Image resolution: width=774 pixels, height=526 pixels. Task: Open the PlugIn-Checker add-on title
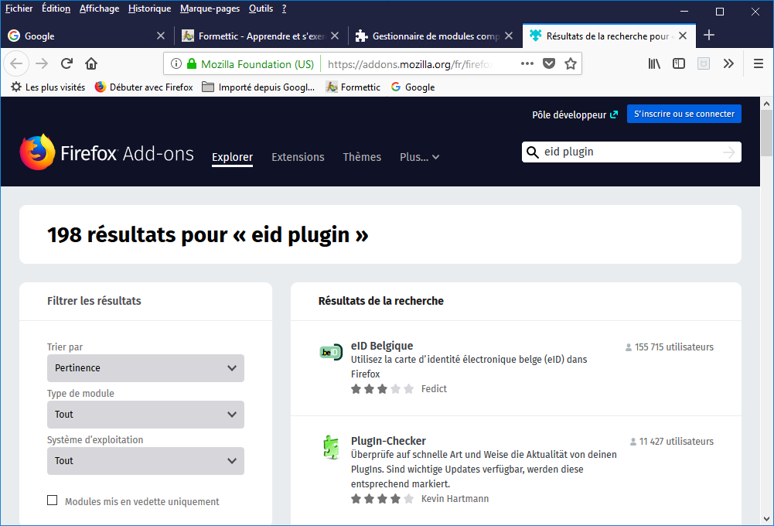(x=388, y=441)
